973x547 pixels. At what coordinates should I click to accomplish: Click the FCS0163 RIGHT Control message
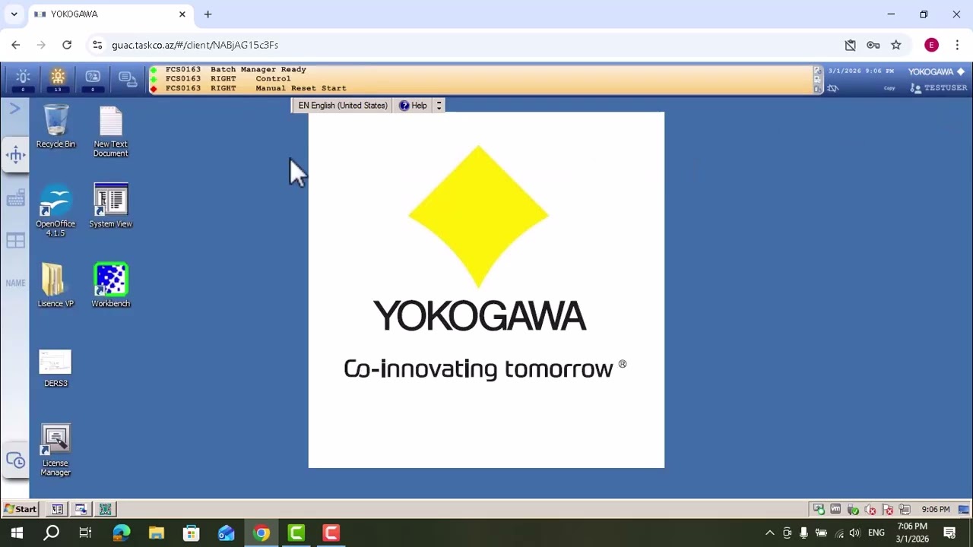228,79
